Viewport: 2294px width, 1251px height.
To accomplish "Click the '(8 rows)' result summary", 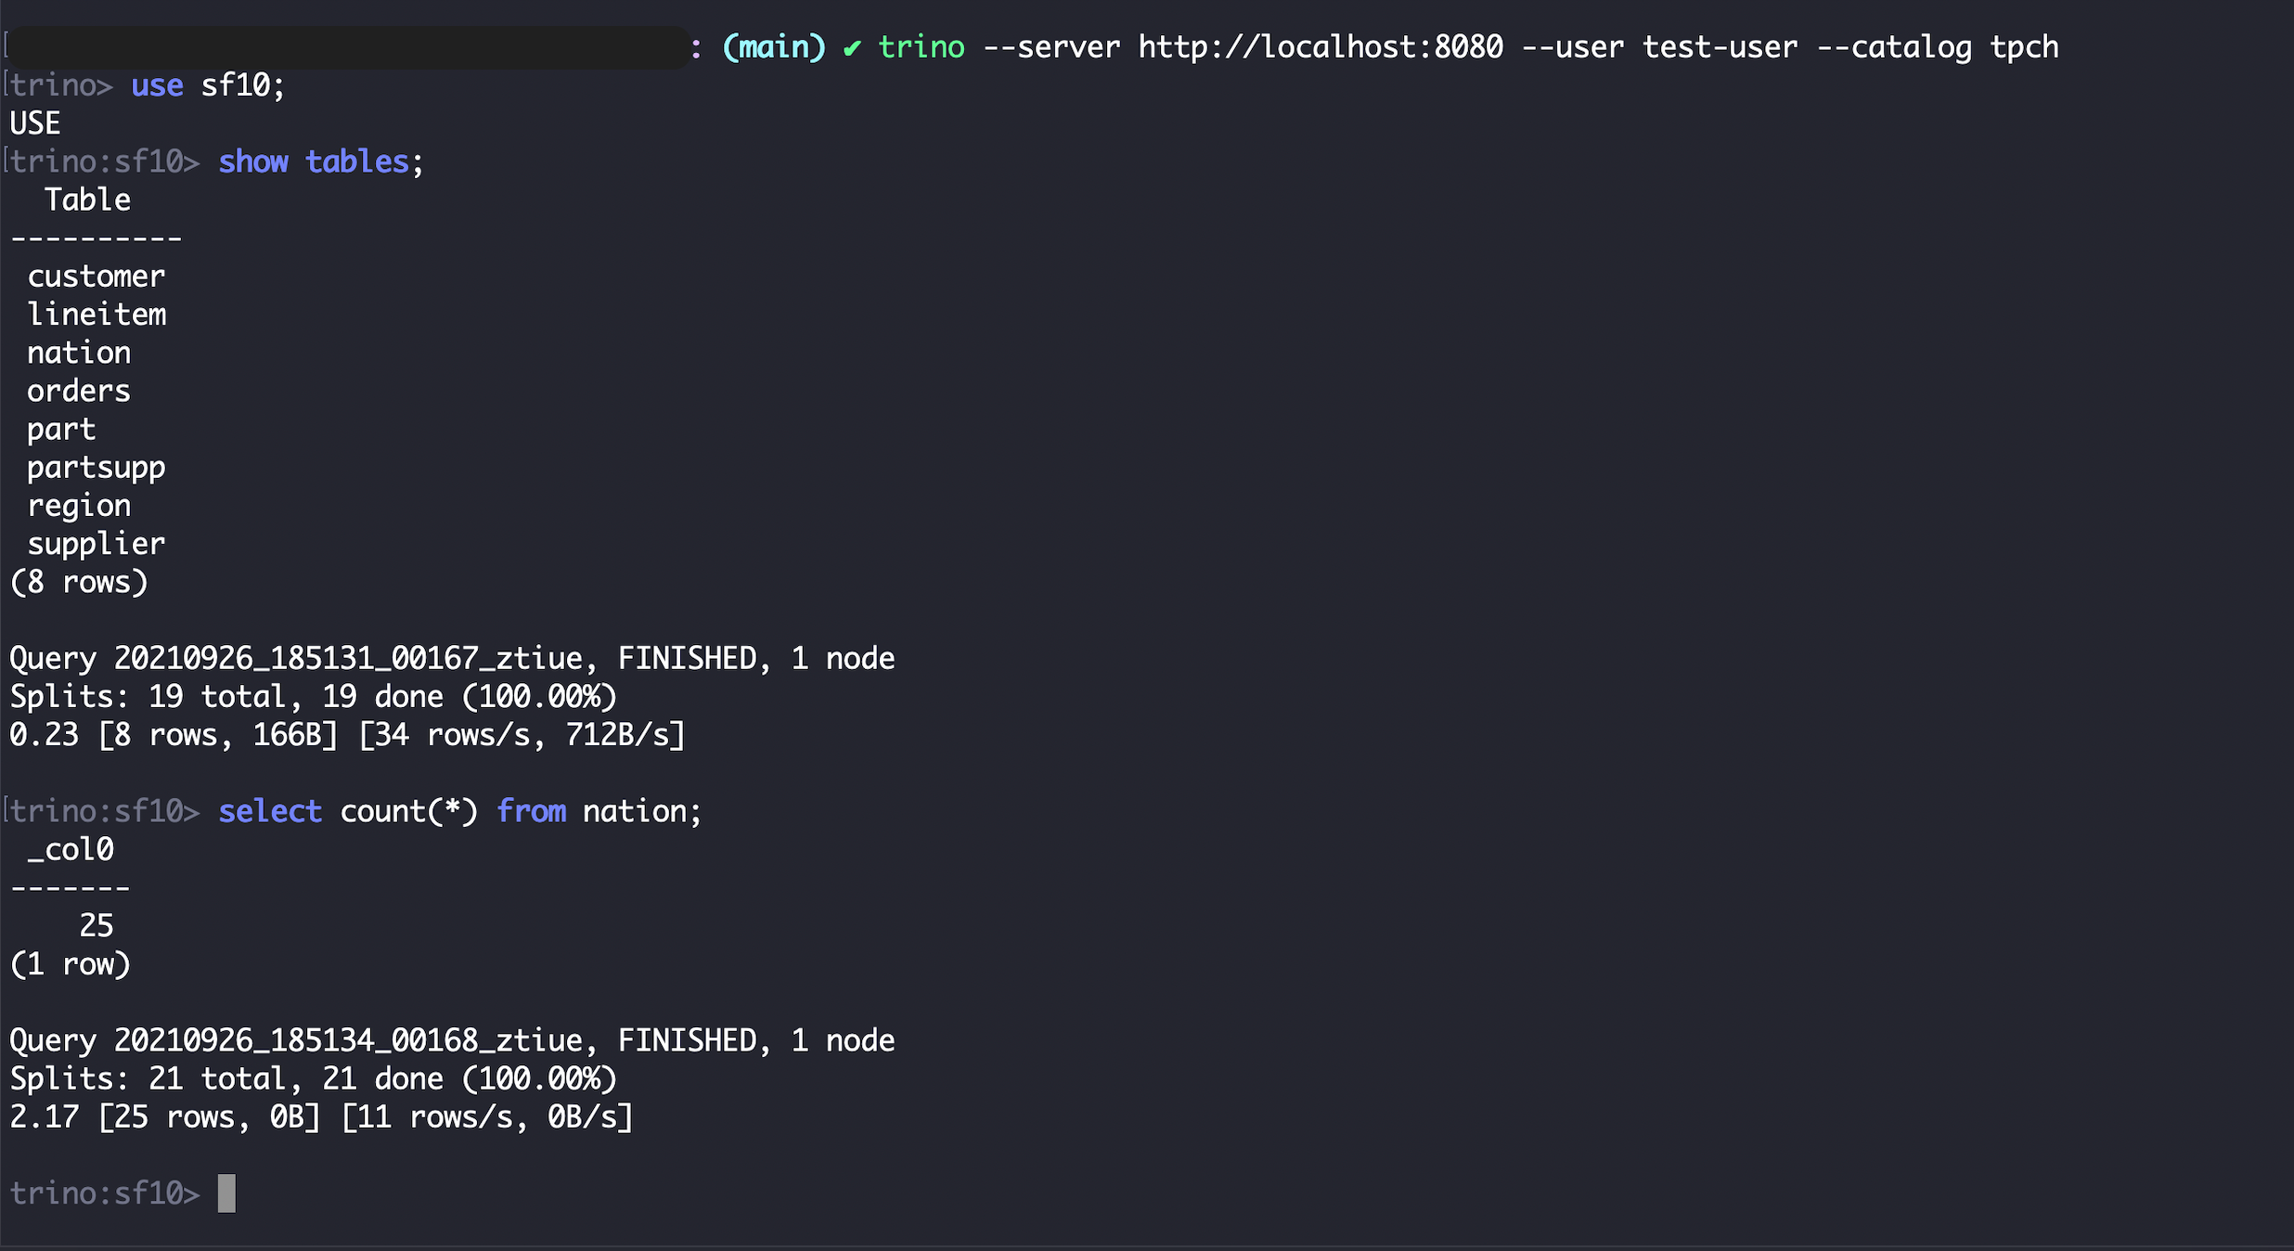I will tap(79, 583).
